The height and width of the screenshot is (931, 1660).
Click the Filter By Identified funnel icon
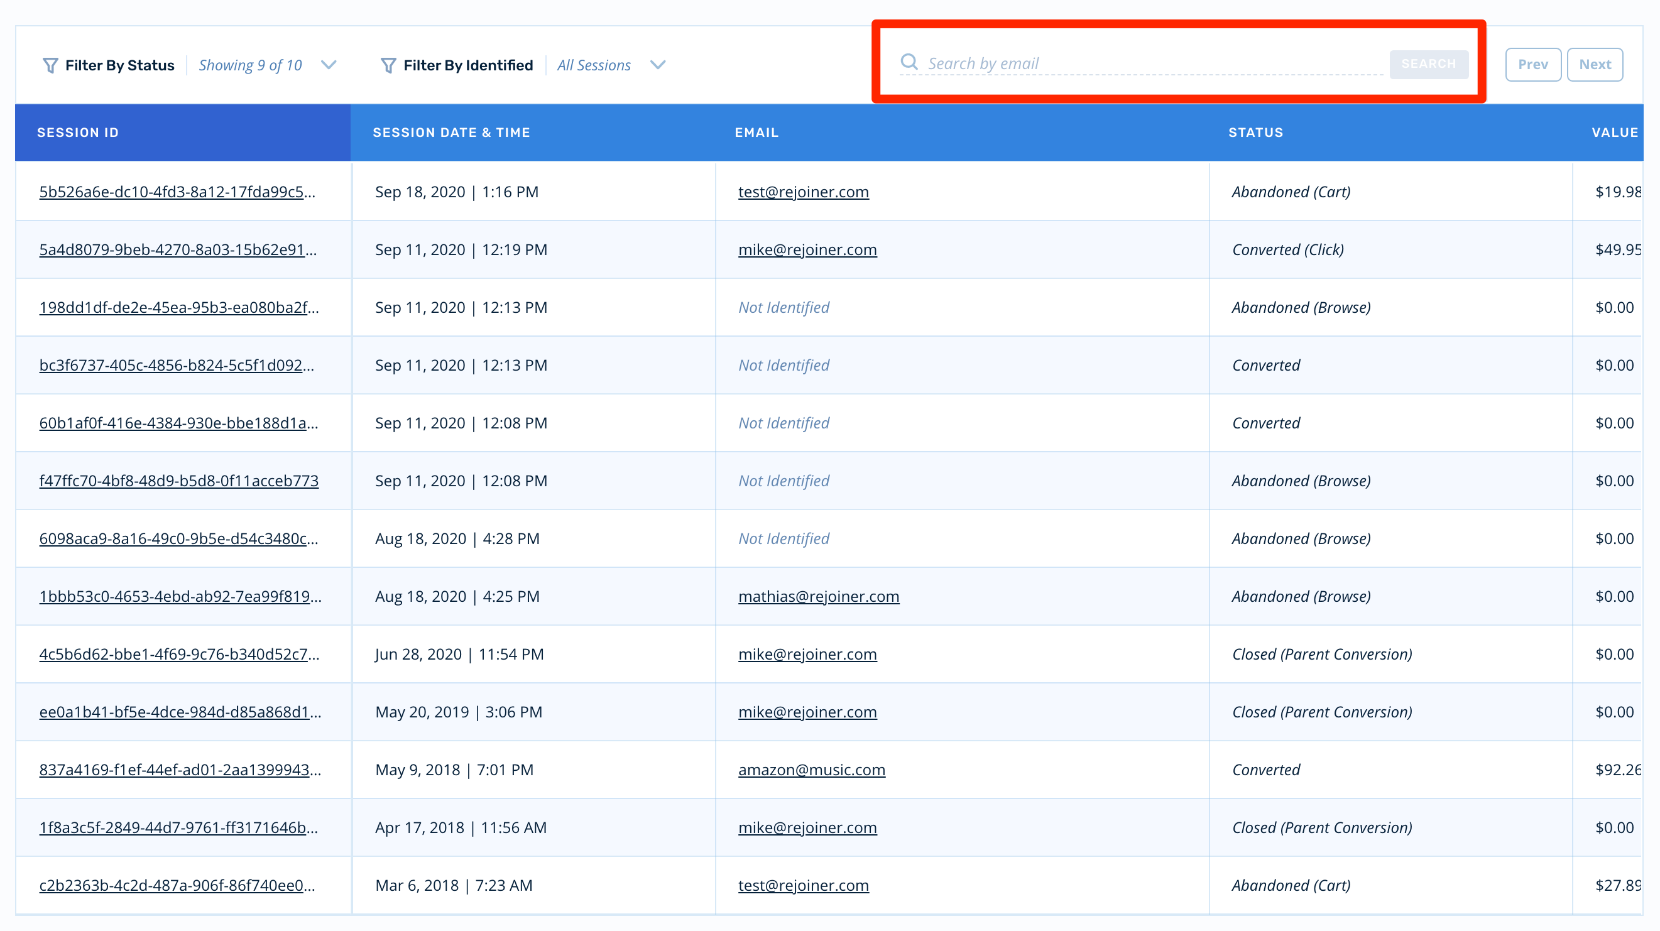(388, 65)
